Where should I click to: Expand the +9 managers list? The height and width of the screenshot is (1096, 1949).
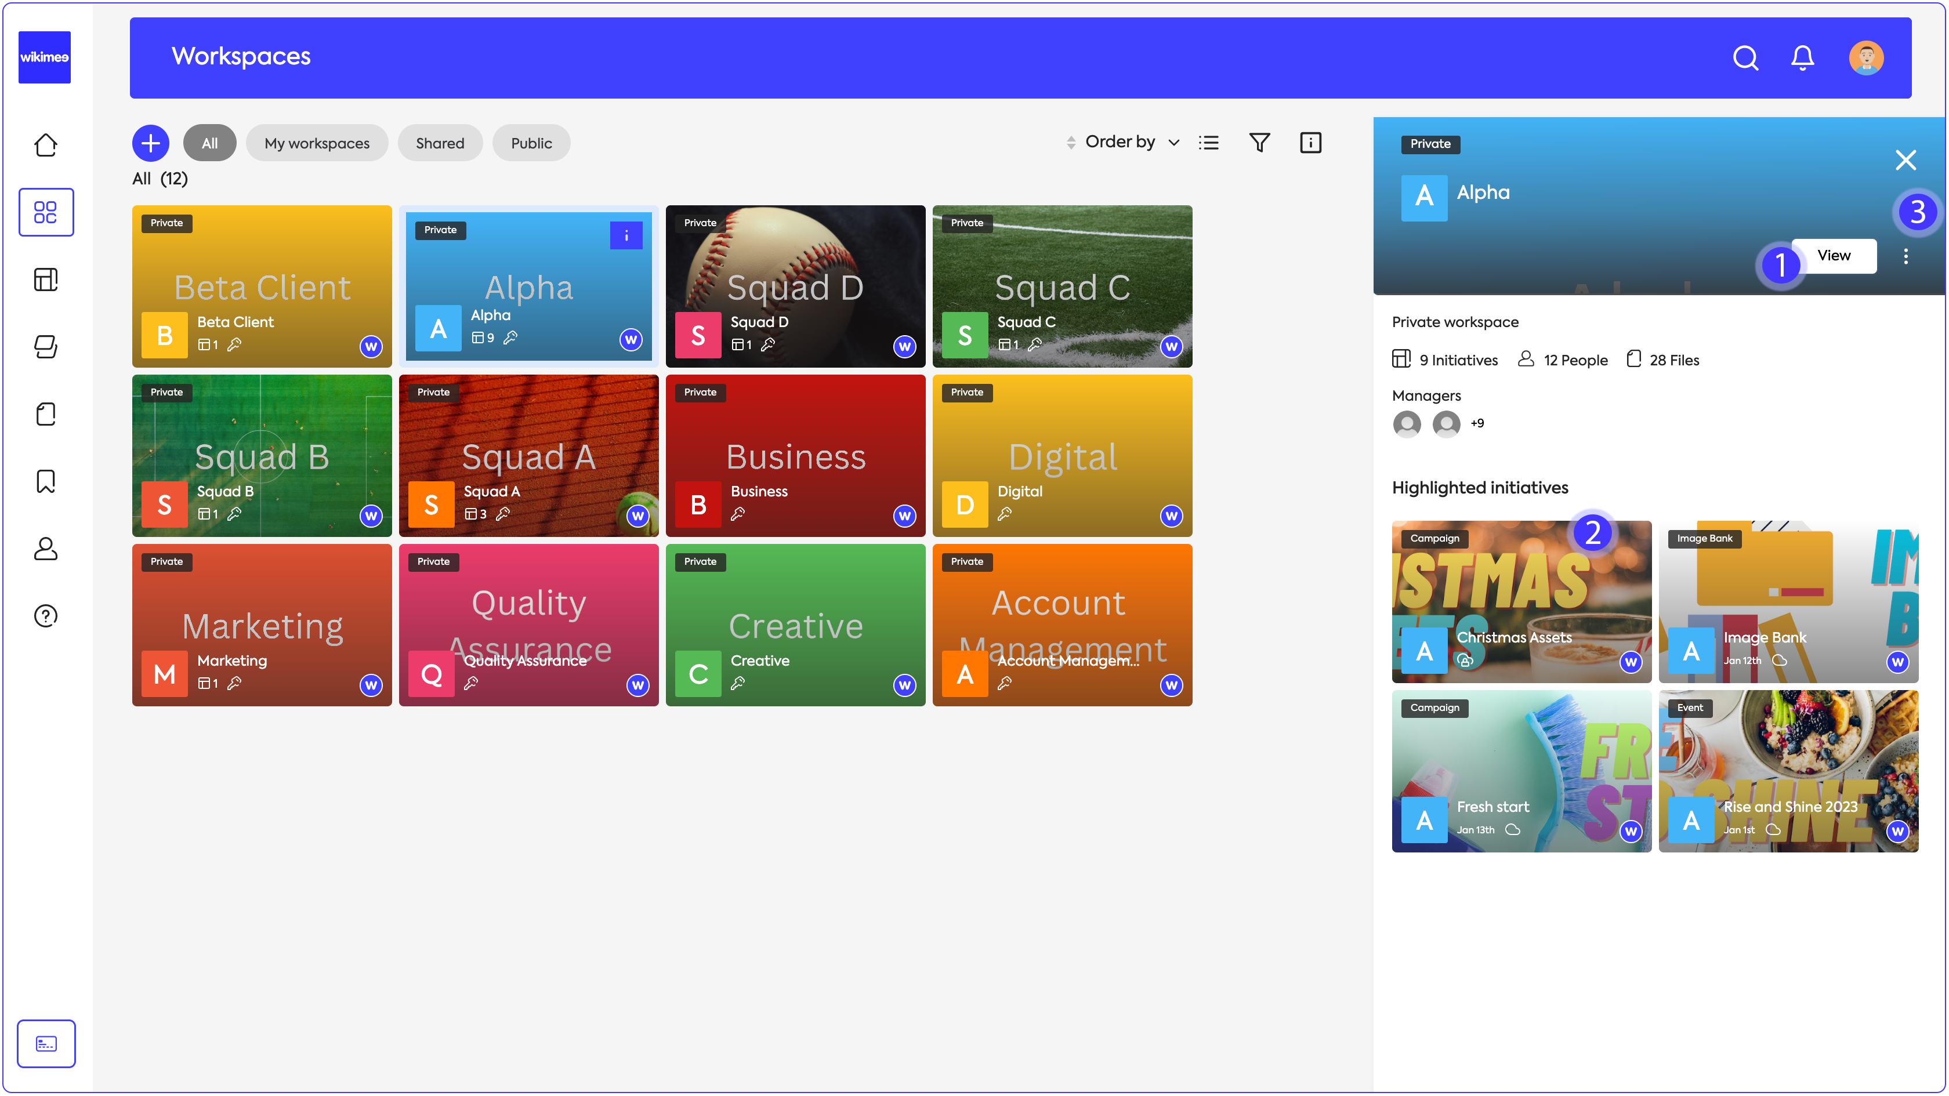pos(1476,423)
